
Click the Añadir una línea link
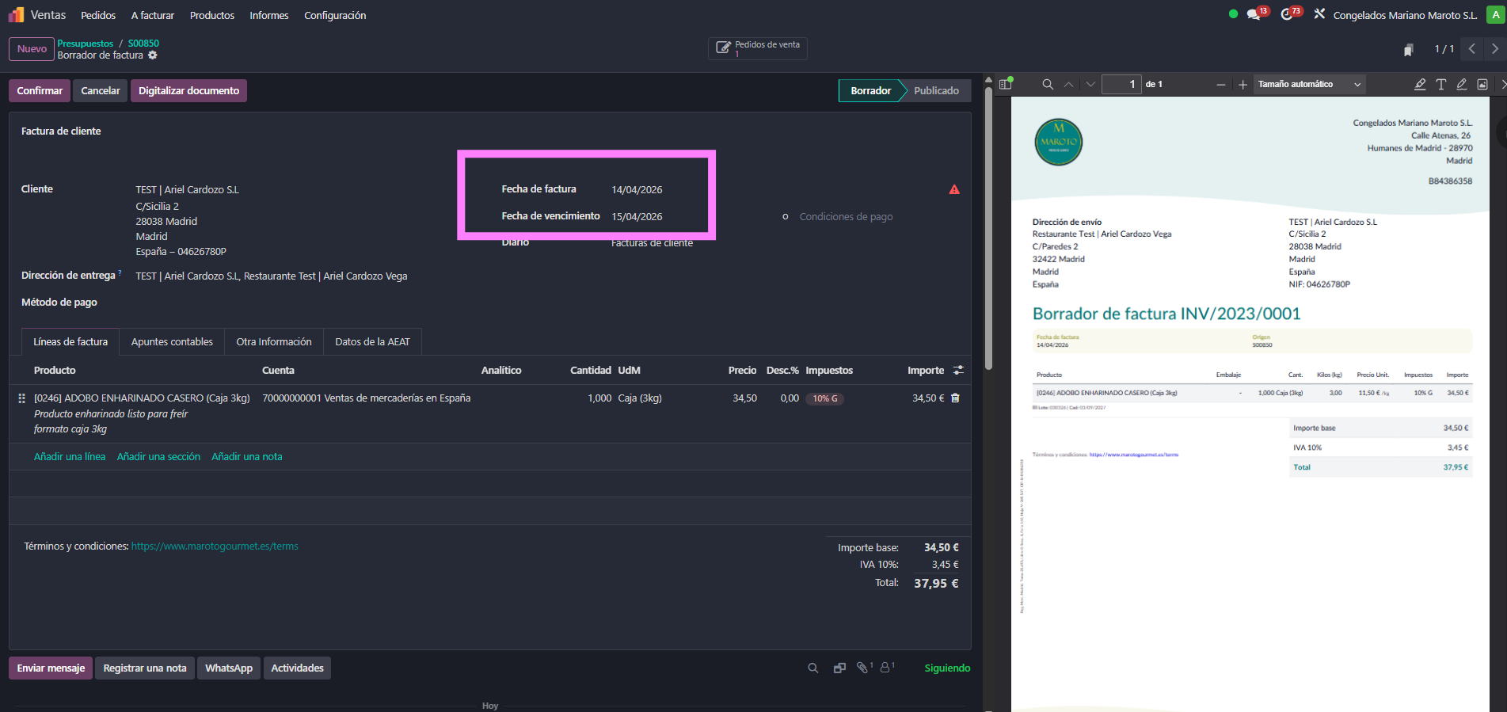tap(70, 457)
